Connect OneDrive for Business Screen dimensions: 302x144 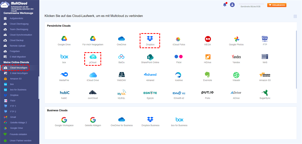(x=122, y=122)
